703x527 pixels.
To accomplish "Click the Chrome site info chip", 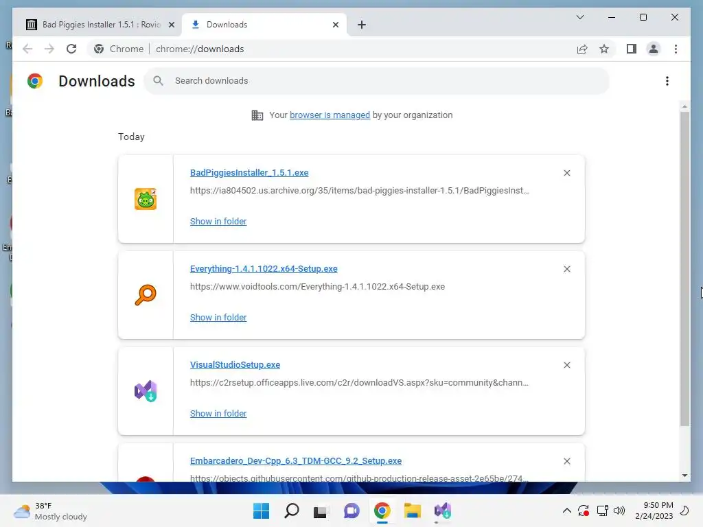I will (x=119, y=49).
